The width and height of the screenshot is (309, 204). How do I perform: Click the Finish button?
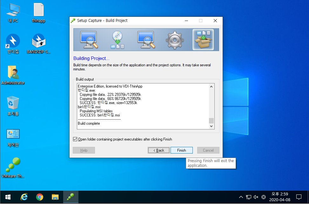coord(182,150)
